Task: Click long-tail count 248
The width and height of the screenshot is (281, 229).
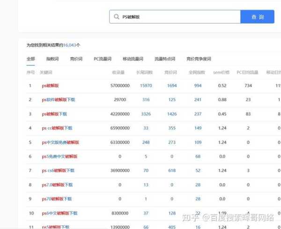Action: click(x=146, y=142)
